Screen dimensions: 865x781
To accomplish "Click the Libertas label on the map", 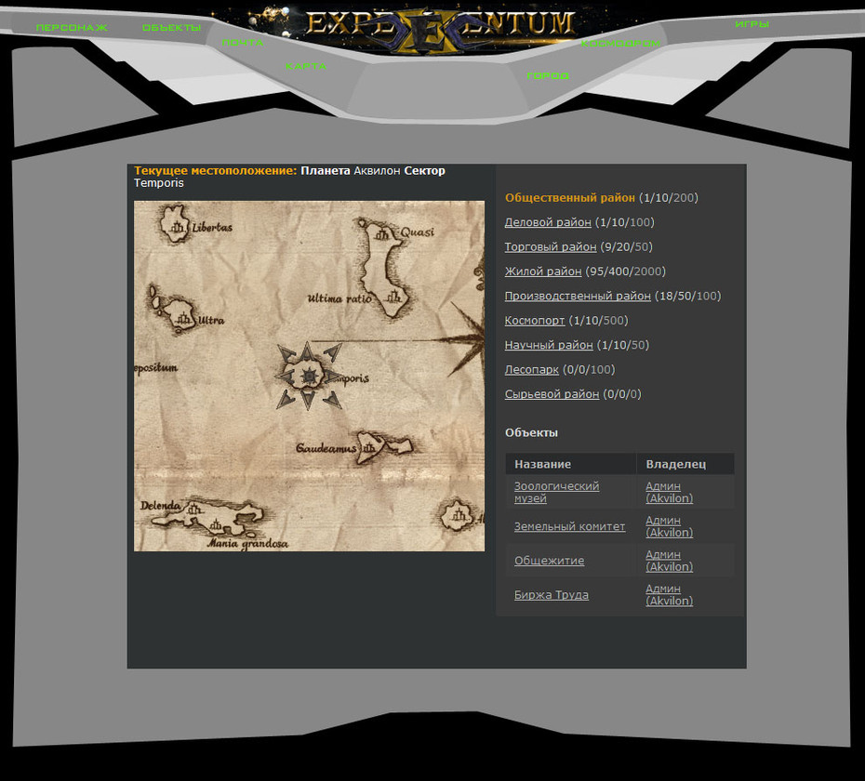I will (212, 227).
